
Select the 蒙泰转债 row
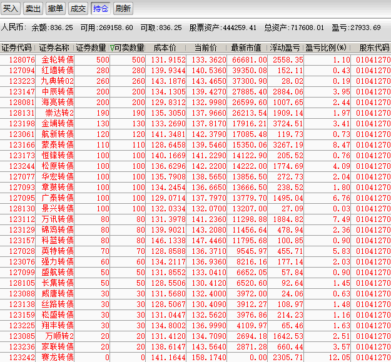(x=195, y=145)
